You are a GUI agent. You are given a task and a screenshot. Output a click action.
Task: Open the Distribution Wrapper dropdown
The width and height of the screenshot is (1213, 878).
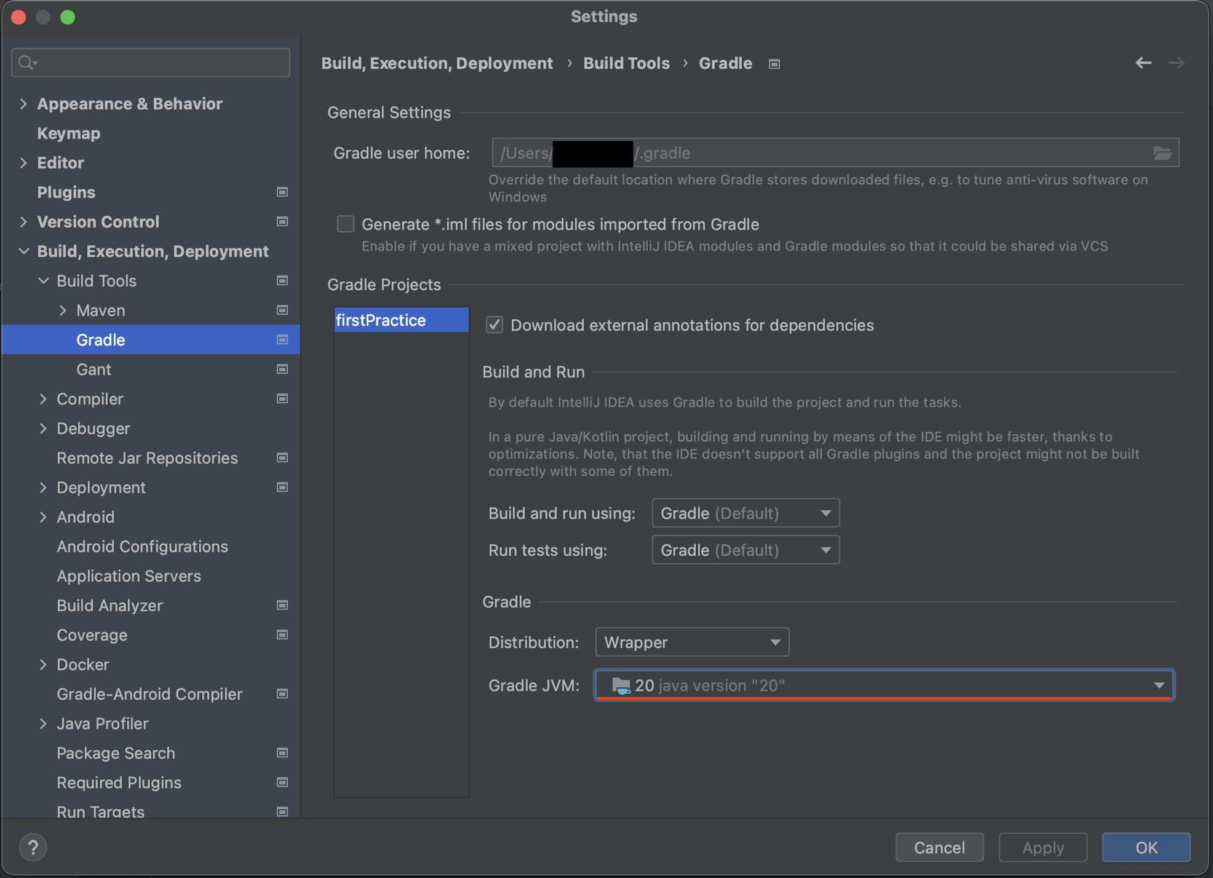[692, 643]
